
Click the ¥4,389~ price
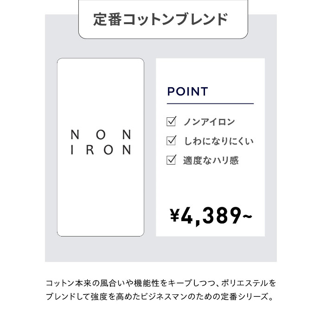click(x=211, y=215)
